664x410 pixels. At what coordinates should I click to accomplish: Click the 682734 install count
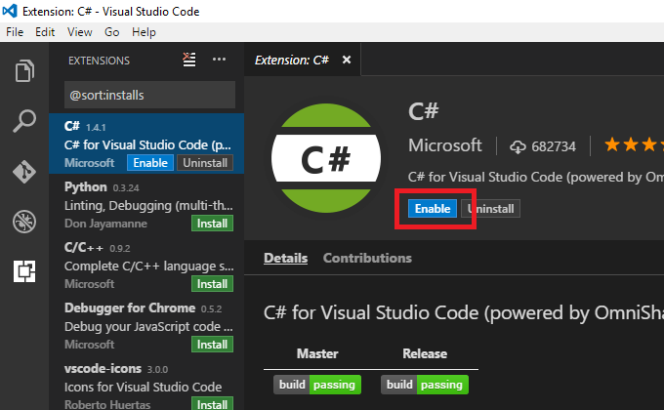coord(554,146)
